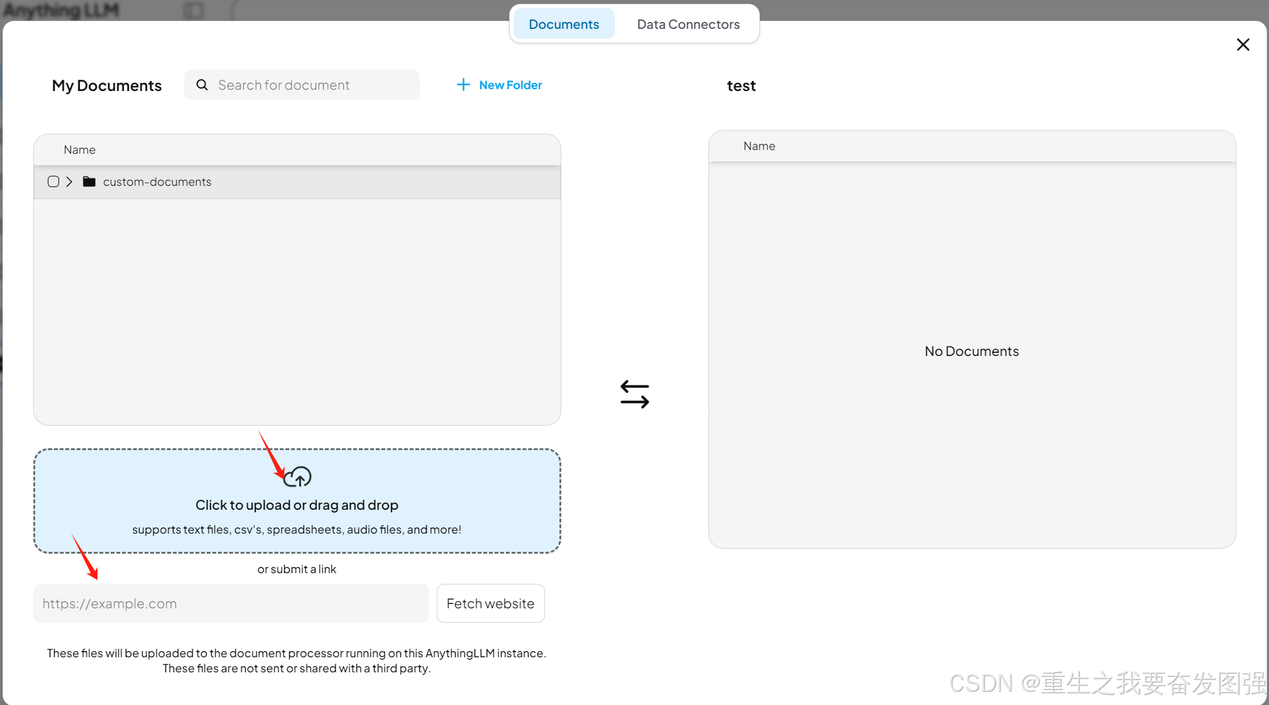Image resolution: width=1269 pixels, height=705 pixels.
Task: Click the sidebar toggle icon near AnythingLLM logo
Action: (x=194, y=10)
